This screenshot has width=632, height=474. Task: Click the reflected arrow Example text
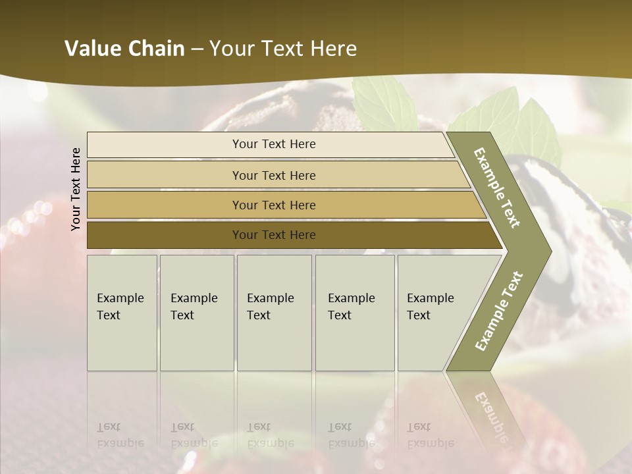[x=492, y=416]
